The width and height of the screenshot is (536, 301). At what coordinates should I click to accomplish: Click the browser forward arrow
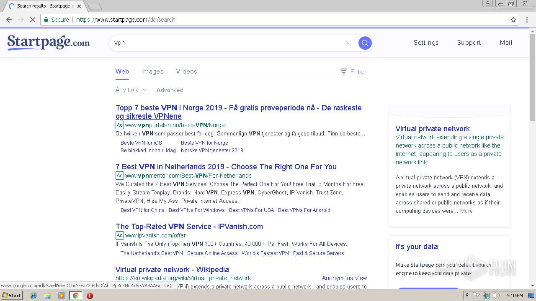(21, 20)
